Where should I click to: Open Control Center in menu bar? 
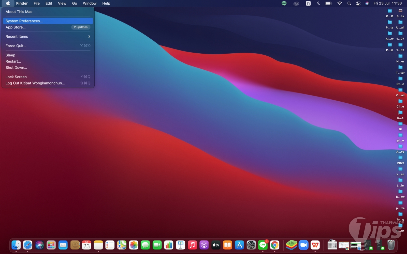coord(358,3)
